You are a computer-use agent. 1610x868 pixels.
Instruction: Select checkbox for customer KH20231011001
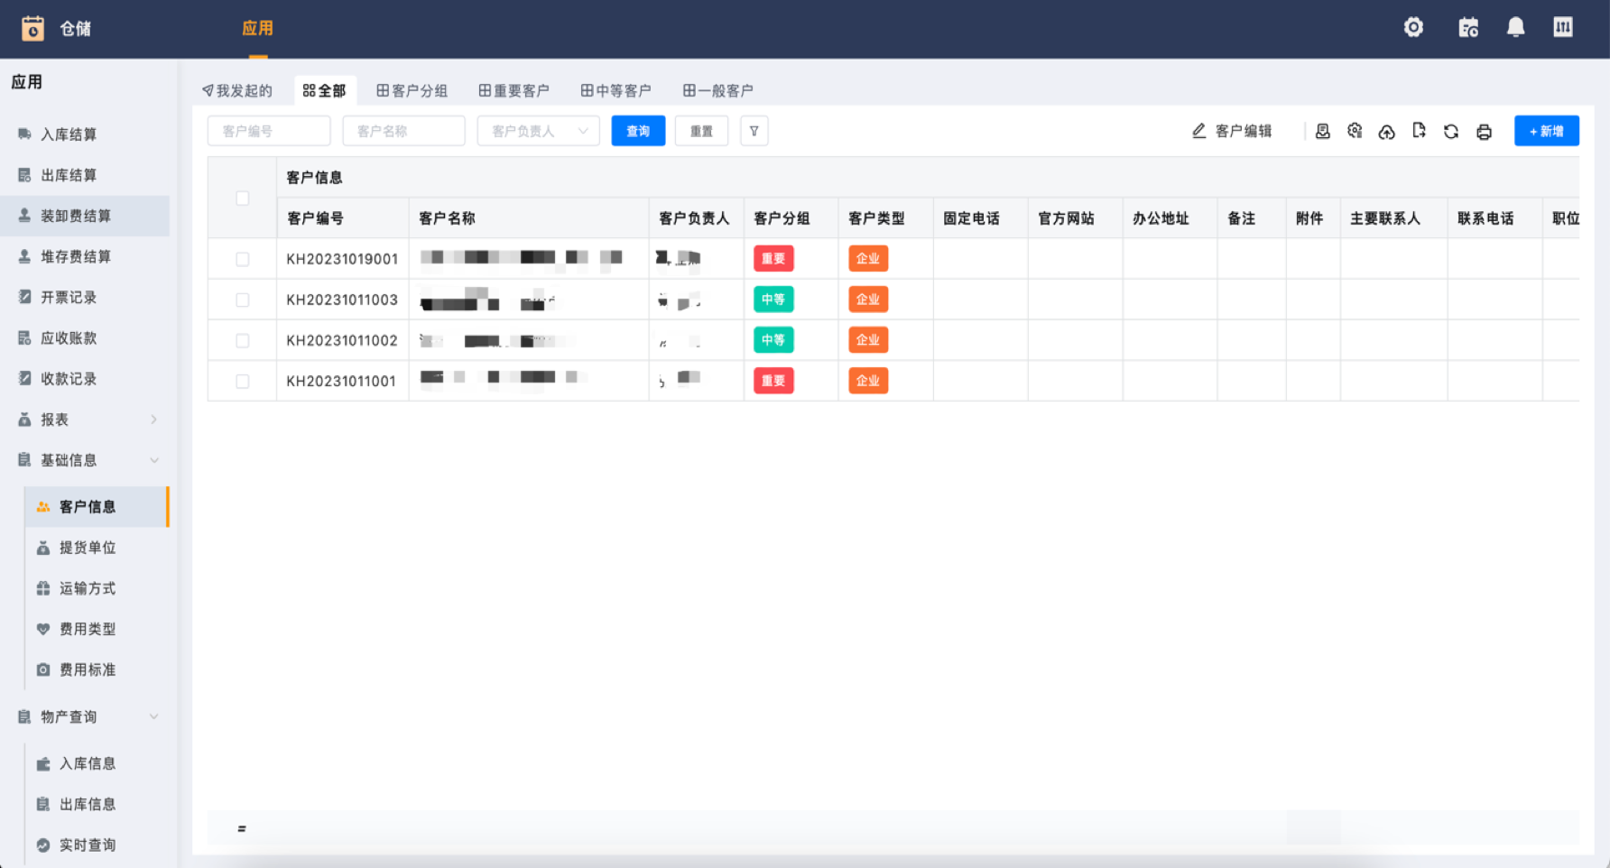[242, 381]
